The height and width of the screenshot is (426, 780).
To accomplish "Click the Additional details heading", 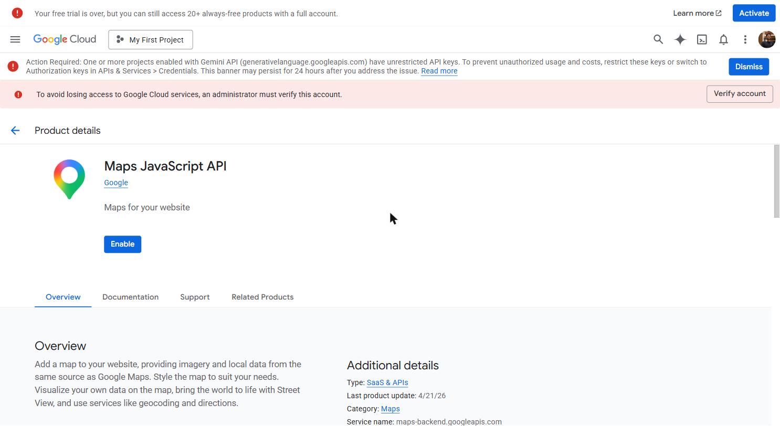I will 393,366.
